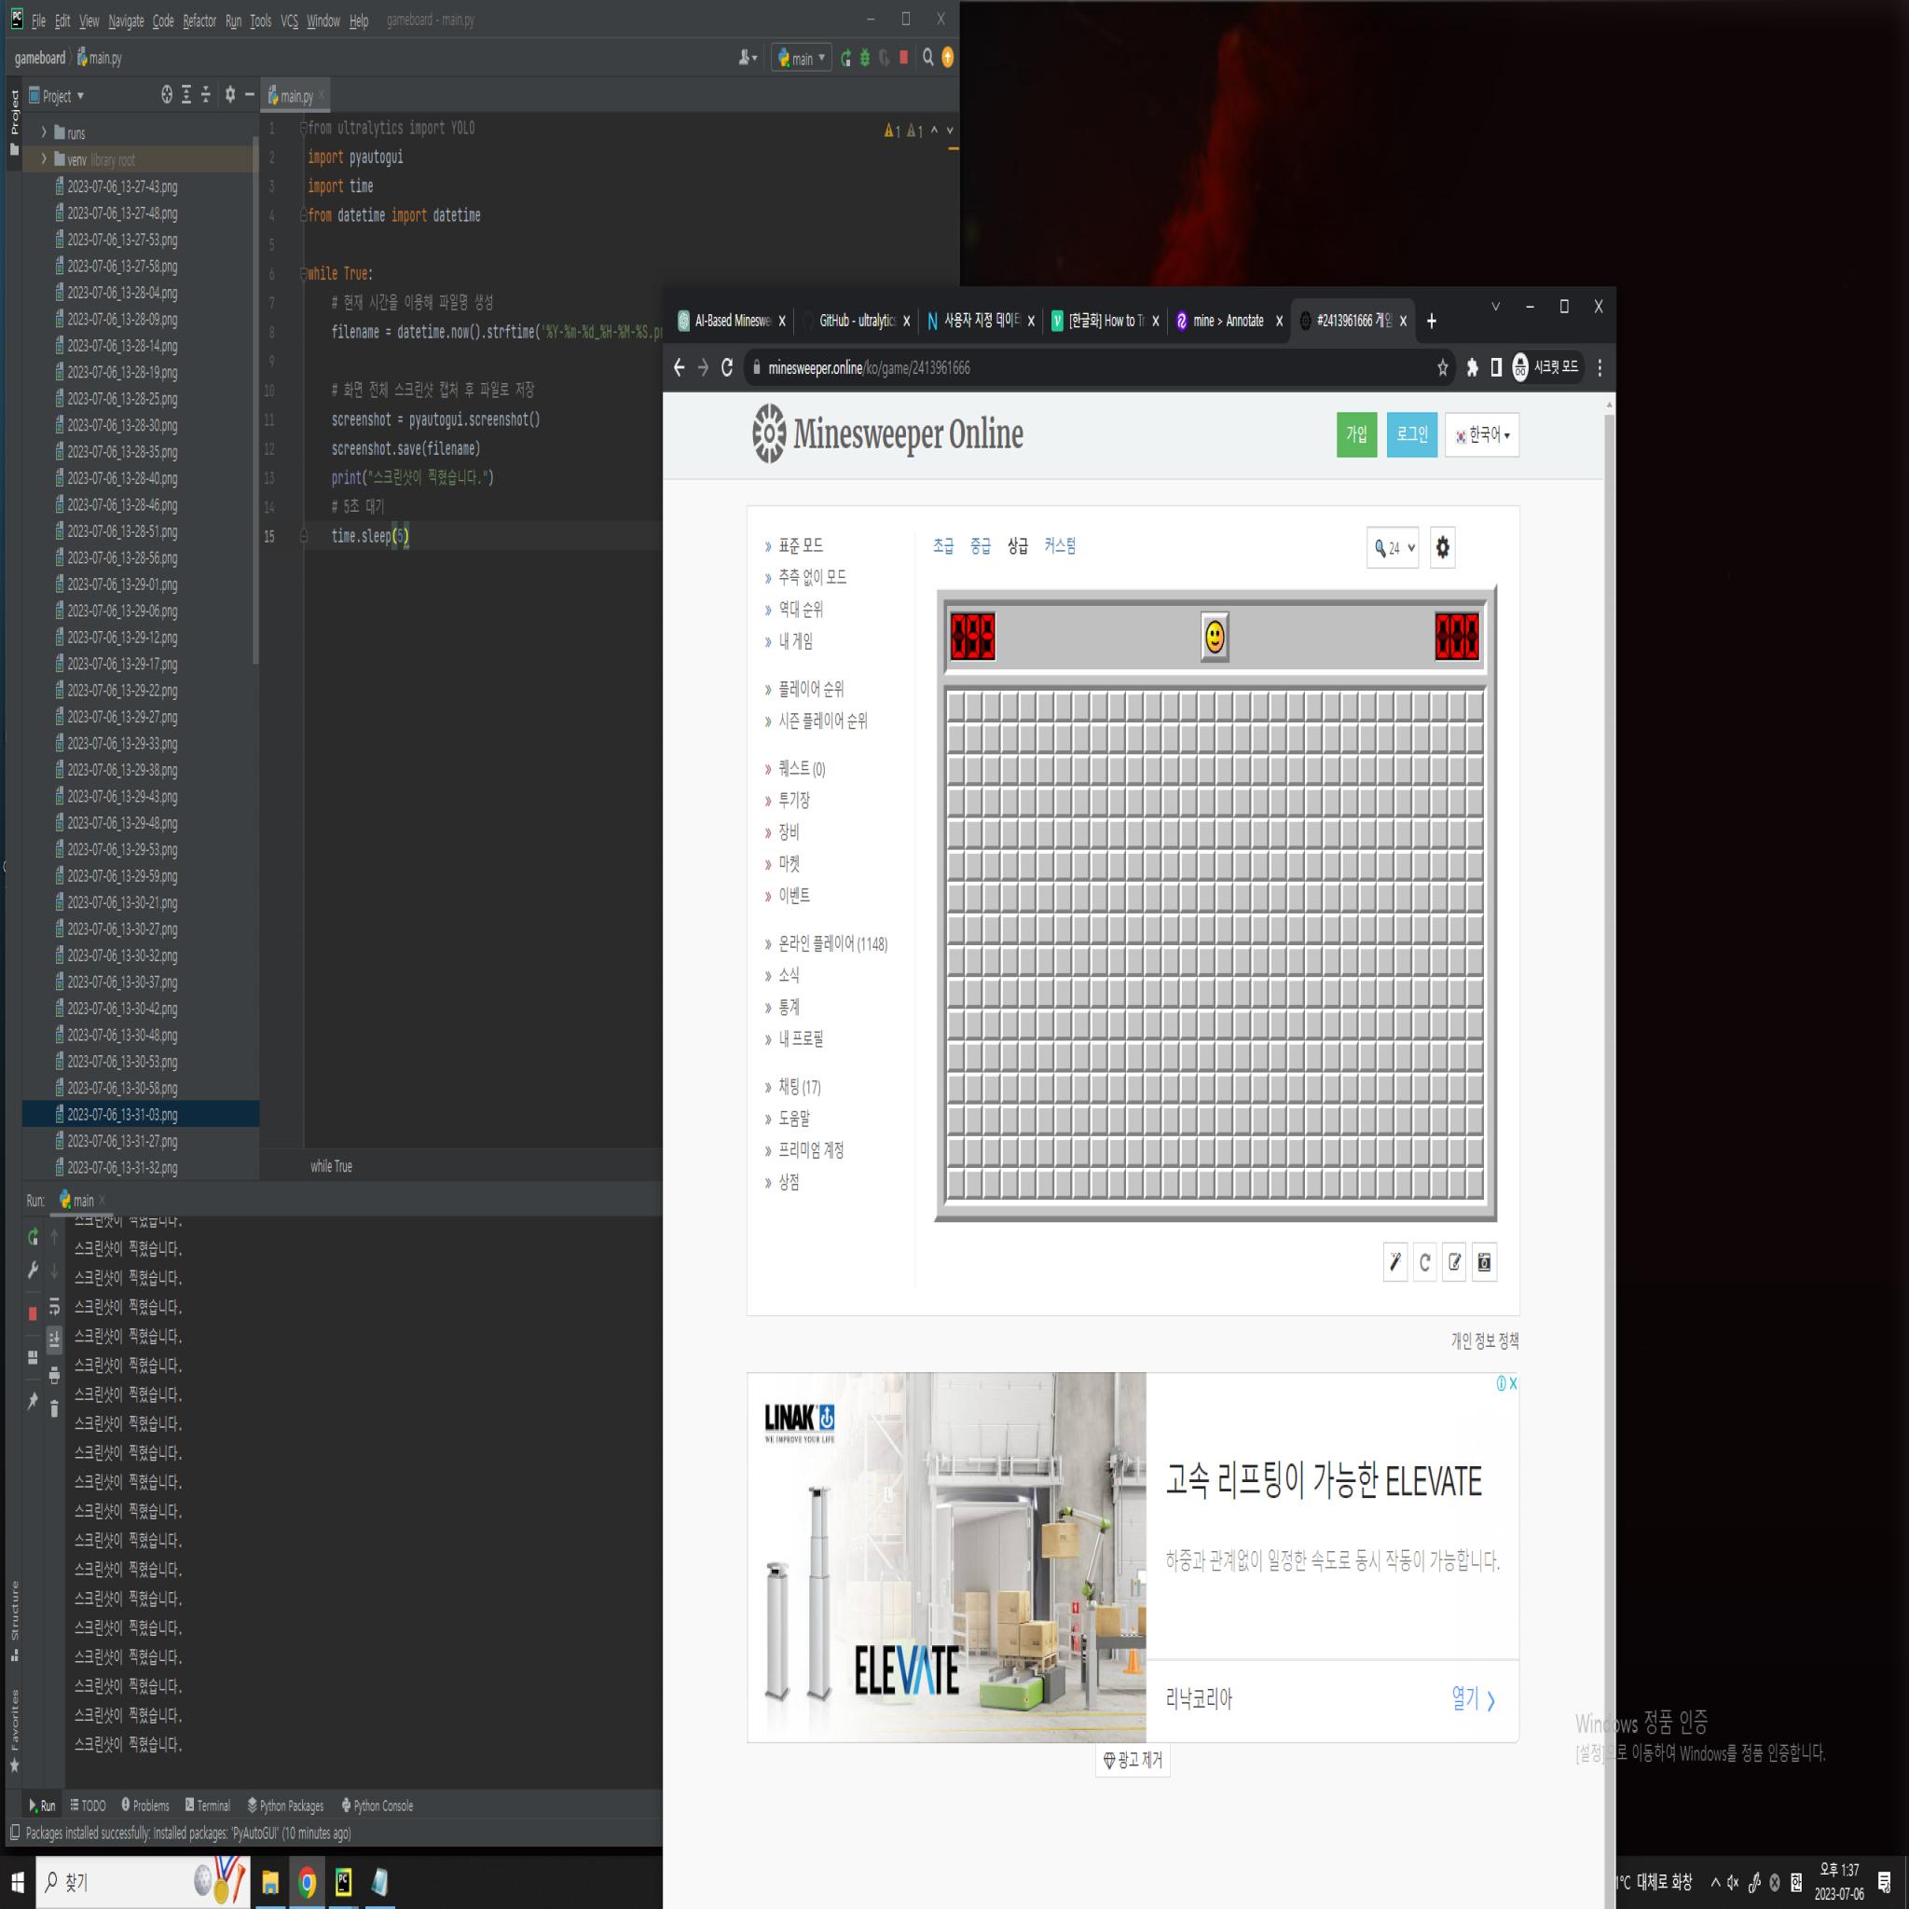This screenshot has width=1909, height=1909.
Task: Open the VCS menu in PyCharm
Action: pos(289,21)
